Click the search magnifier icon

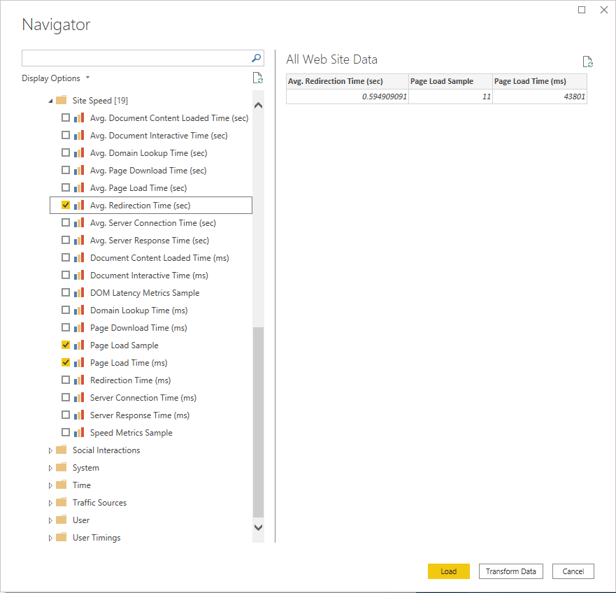(256, 58)
